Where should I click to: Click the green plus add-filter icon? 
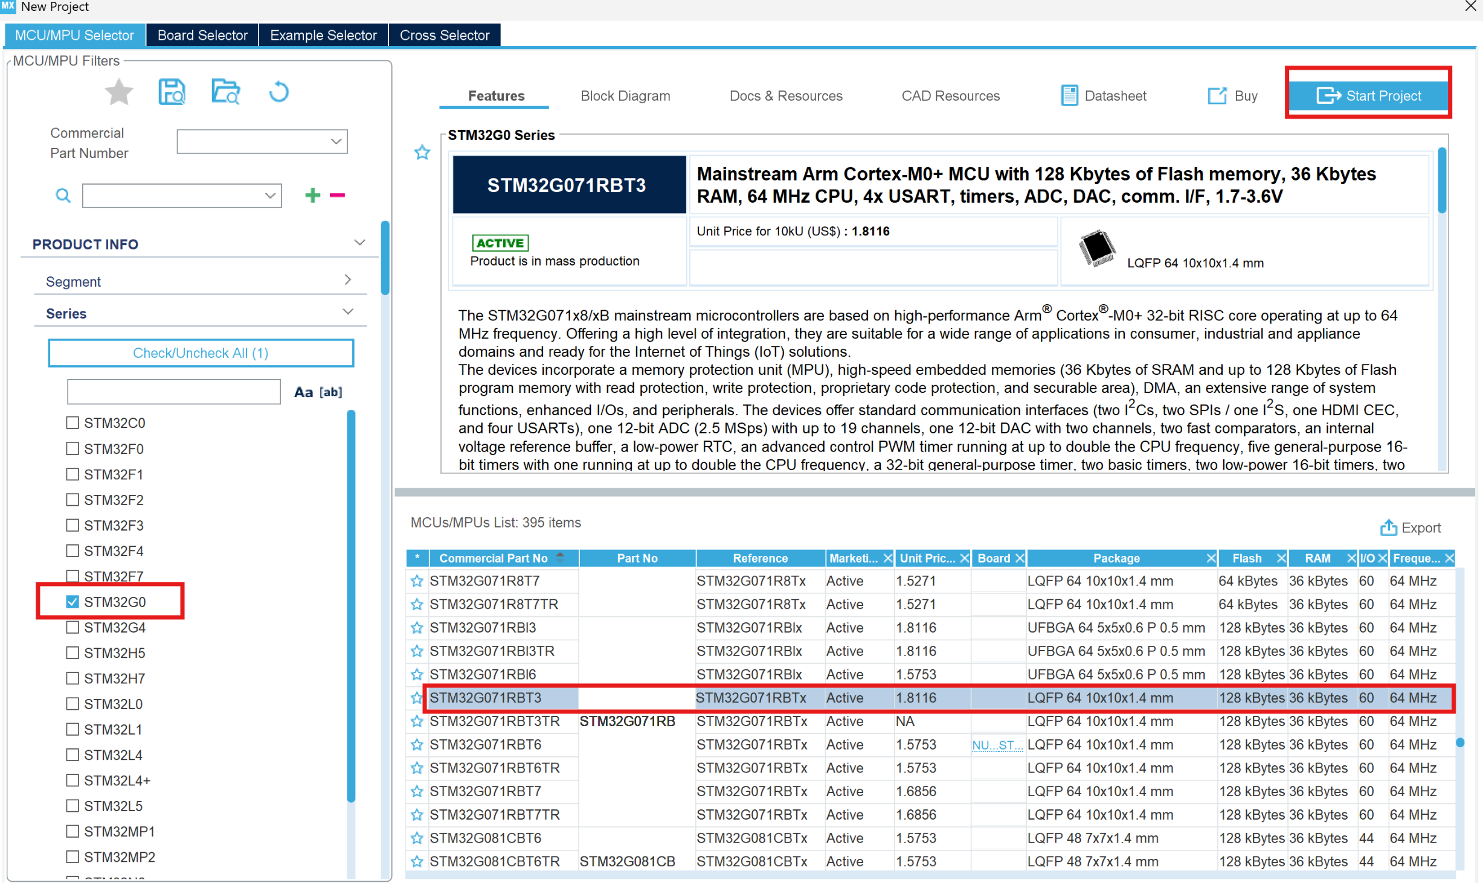tap(312, 196)
